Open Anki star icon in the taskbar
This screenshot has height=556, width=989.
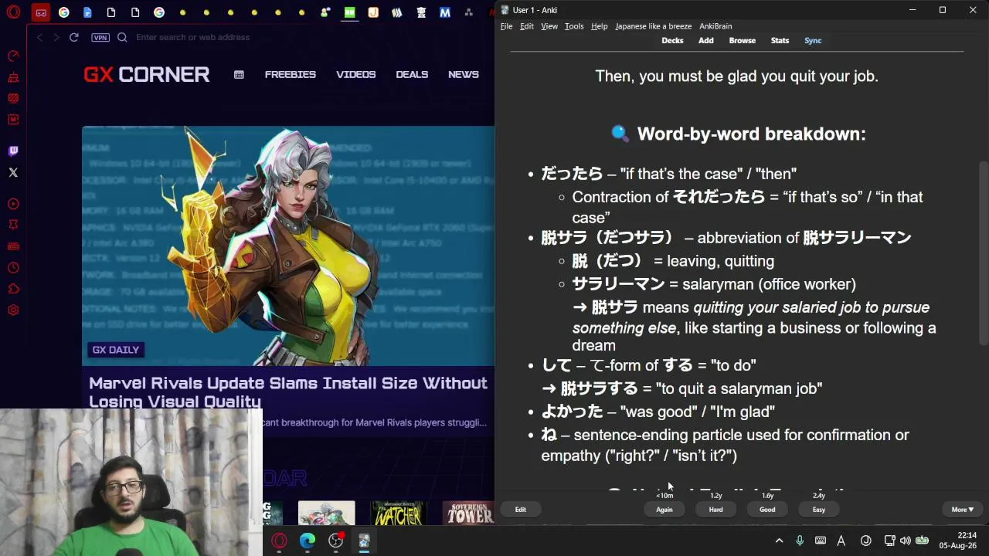(364, 541)
